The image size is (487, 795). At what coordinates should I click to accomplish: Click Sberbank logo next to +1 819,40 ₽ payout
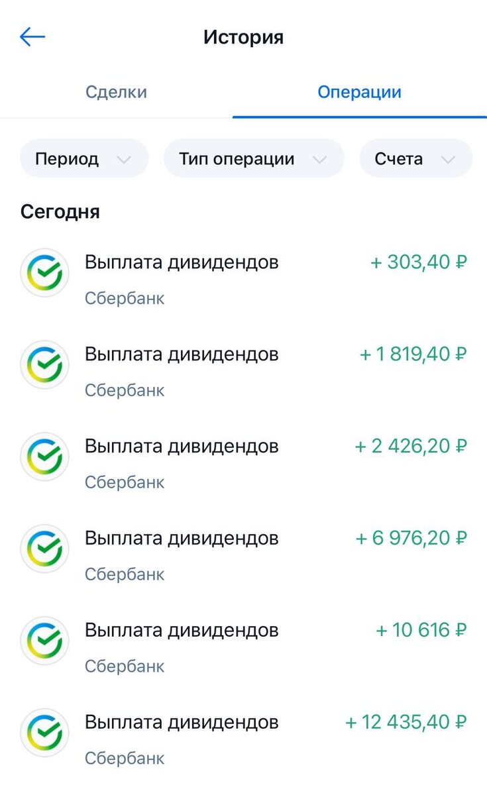pyautogui.click(x=45, y=364)
